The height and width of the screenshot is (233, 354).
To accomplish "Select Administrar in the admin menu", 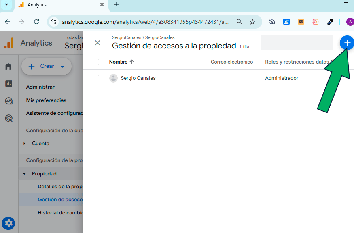I will pos(40,87).
